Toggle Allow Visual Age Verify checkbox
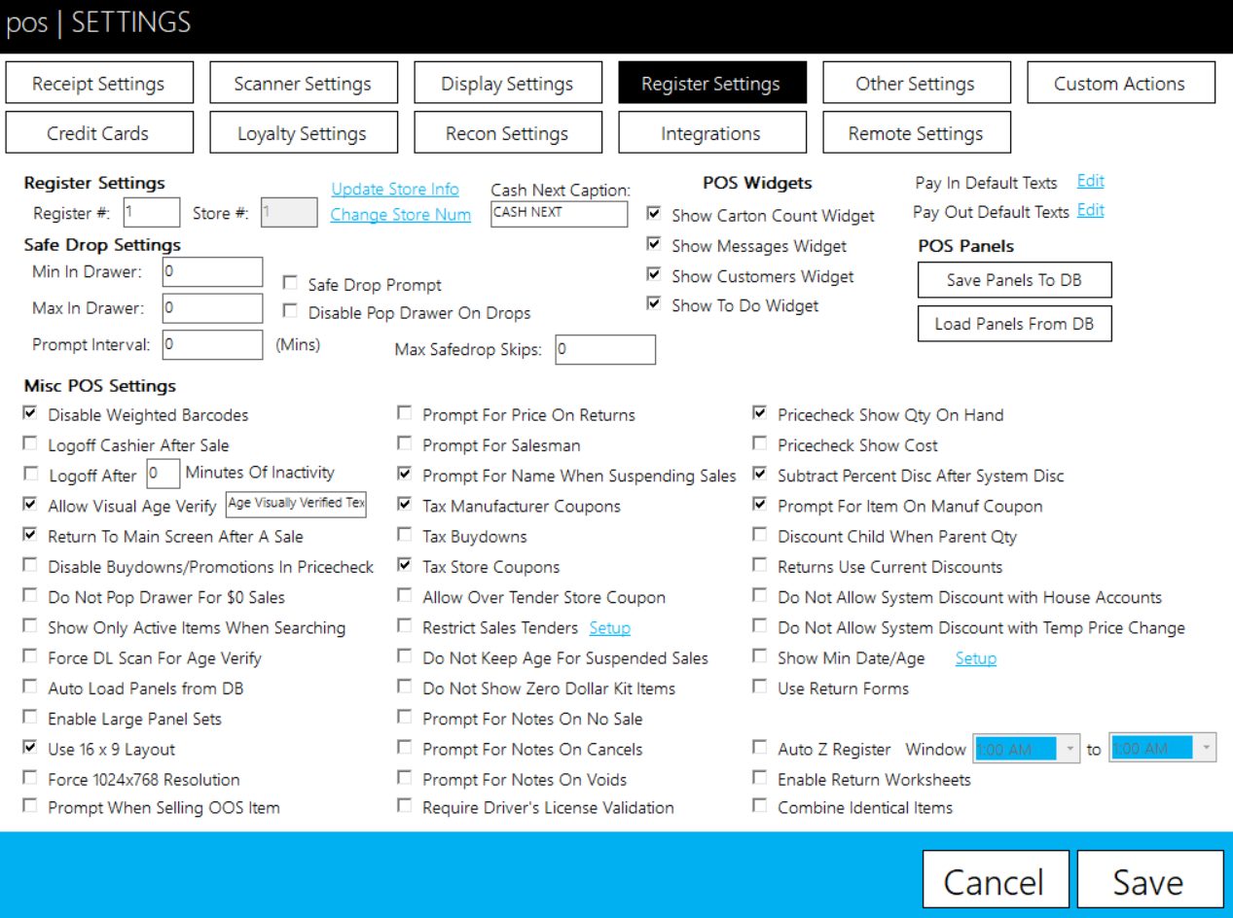 30,505
